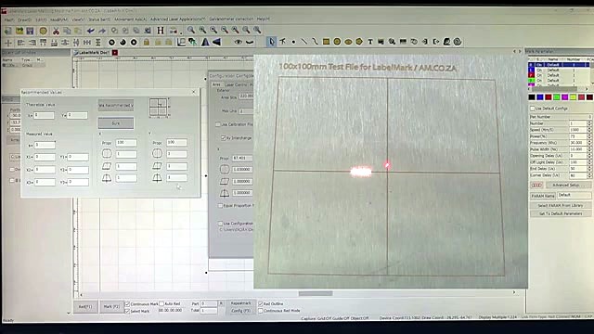Viewport: 594px width, 334px height.
Task: Click the Save file icon
Action: (30, 31)
